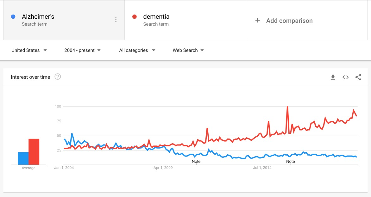Click the blue Average bar
Image resolution: width=371 pixels, height=197 pixels.
23,158
